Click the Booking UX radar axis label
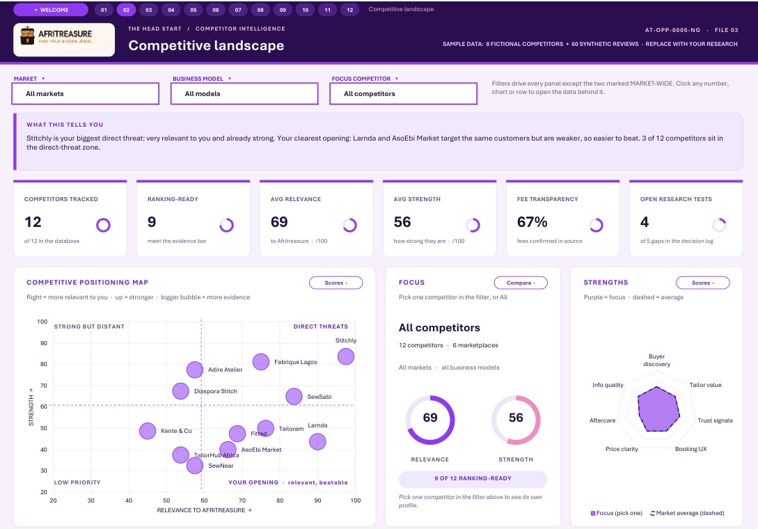This screenshot has height=529, width=758. coord(690,449)
